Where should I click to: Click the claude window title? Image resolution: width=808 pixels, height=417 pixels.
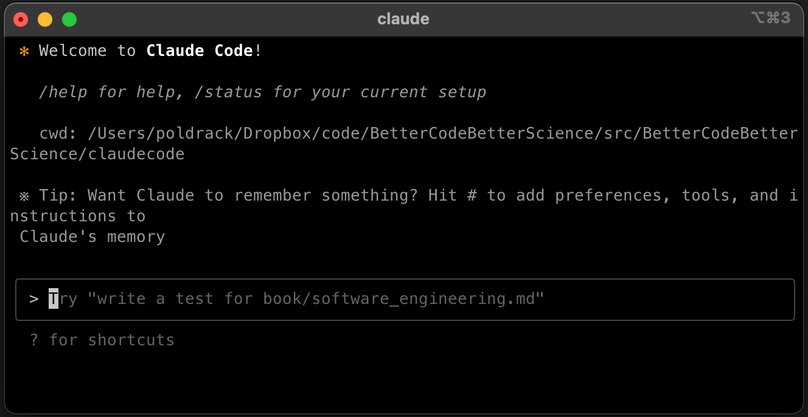coord(403,18)
